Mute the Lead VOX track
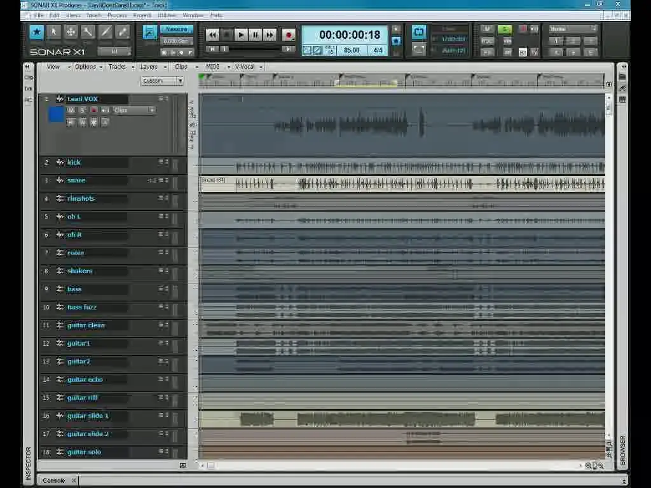Screen dimensions: 651x488 (x=71, y=111)
